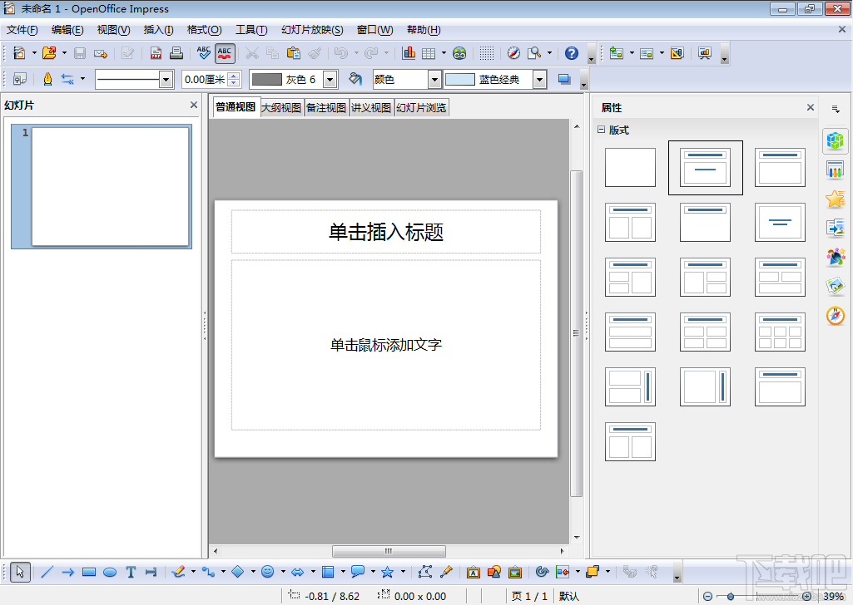Click the Paste clipboard icon
Image resolution: width=853 pixels, height=605 pixels.
click(293, 53)
